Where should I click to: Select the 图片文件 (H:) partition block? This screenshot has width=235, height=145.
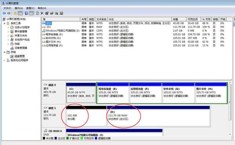pos(211,93)
